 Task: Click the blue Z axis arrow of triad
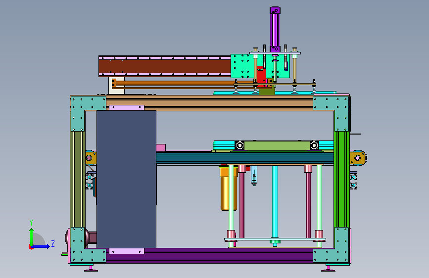(41, 246)
